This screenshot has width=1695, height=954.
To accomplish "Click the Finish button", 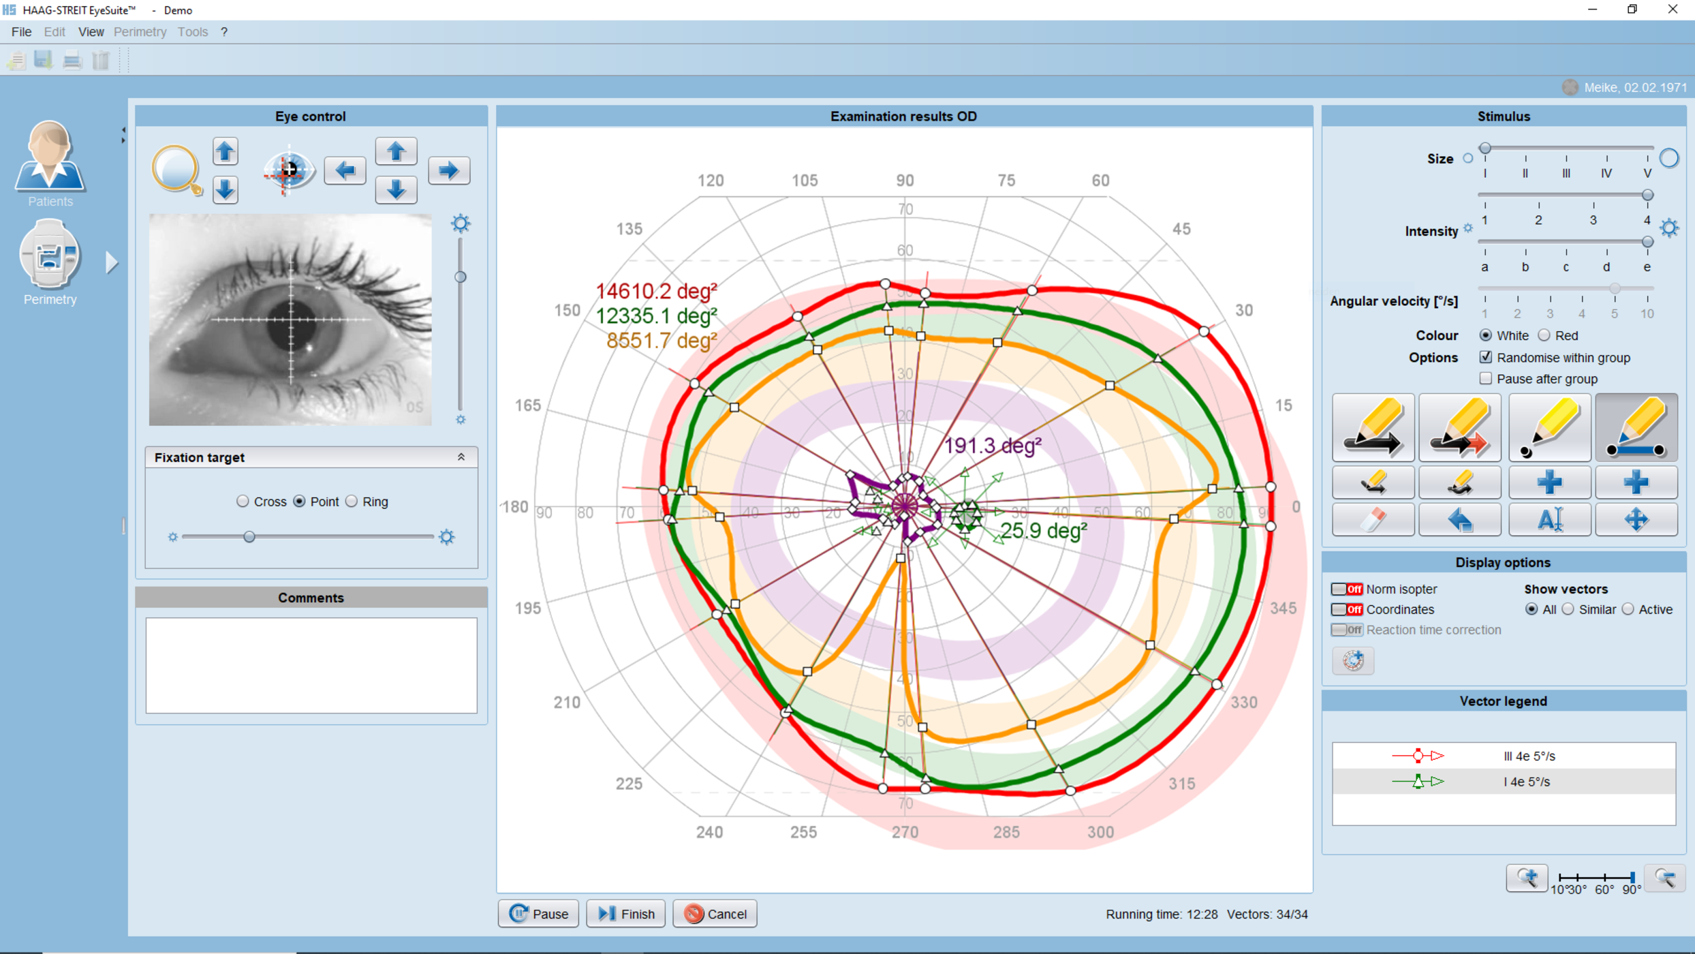I will [625, 913].
